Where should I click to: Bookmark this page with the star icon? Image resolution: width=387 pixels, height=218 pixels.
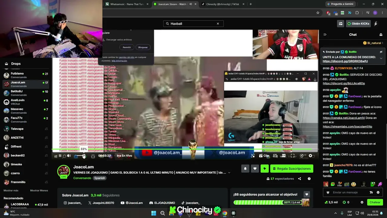tap(318, 13)
